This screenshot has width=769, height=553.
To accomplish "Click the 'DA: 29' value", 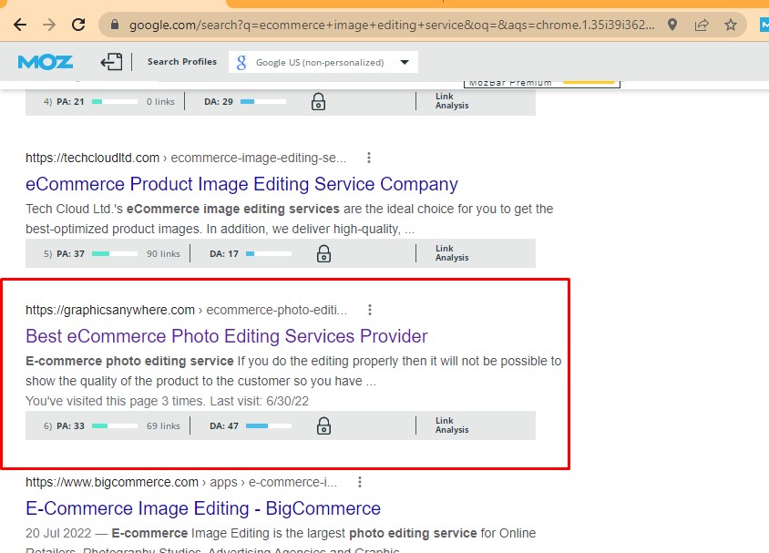I will [x=219, y=101].
